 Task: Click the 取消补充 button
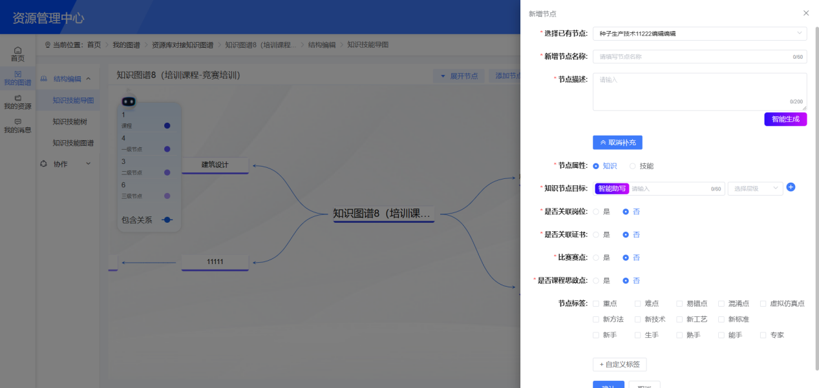click(x=617, y=142)
